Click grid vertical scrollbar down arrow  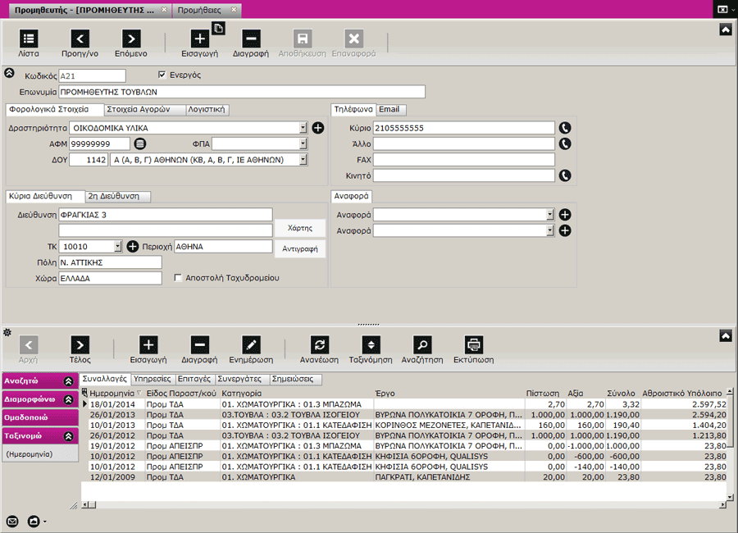[x=730, y=497]
